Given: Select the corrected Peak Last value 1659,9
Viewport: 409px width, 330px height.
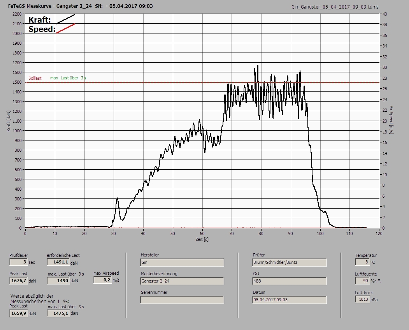Looking at the screenshot, I should 18,313.
